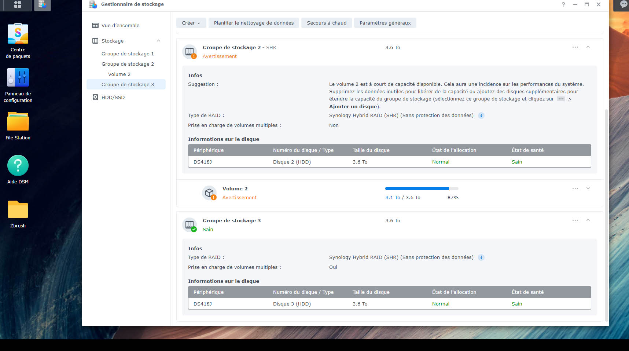Click Numéro du disque / Type header in Groupe 3 table
Viewport: 629px width, 351px height.
(x=303, y=292)
